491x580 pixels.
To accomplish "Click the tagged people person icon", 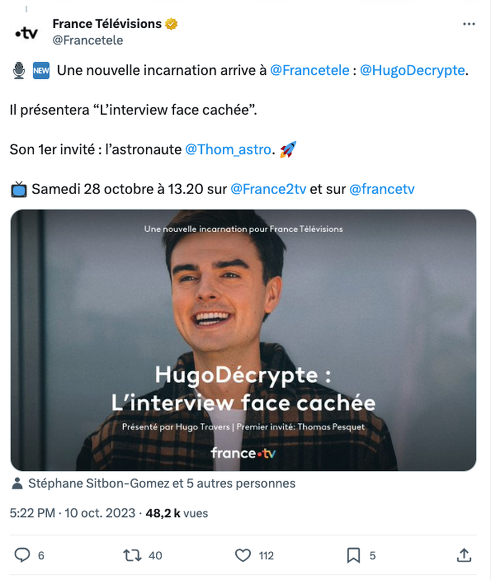I will [17, 483].
